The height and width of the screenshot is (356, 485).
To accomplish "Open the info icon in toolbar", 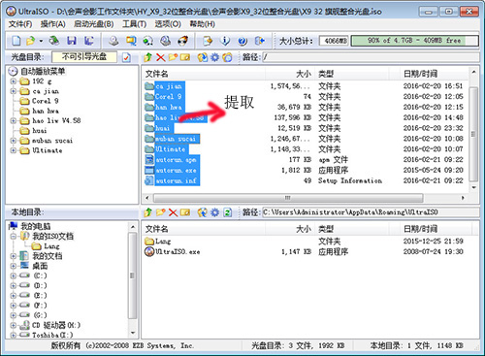I will (x=225, y=41).
